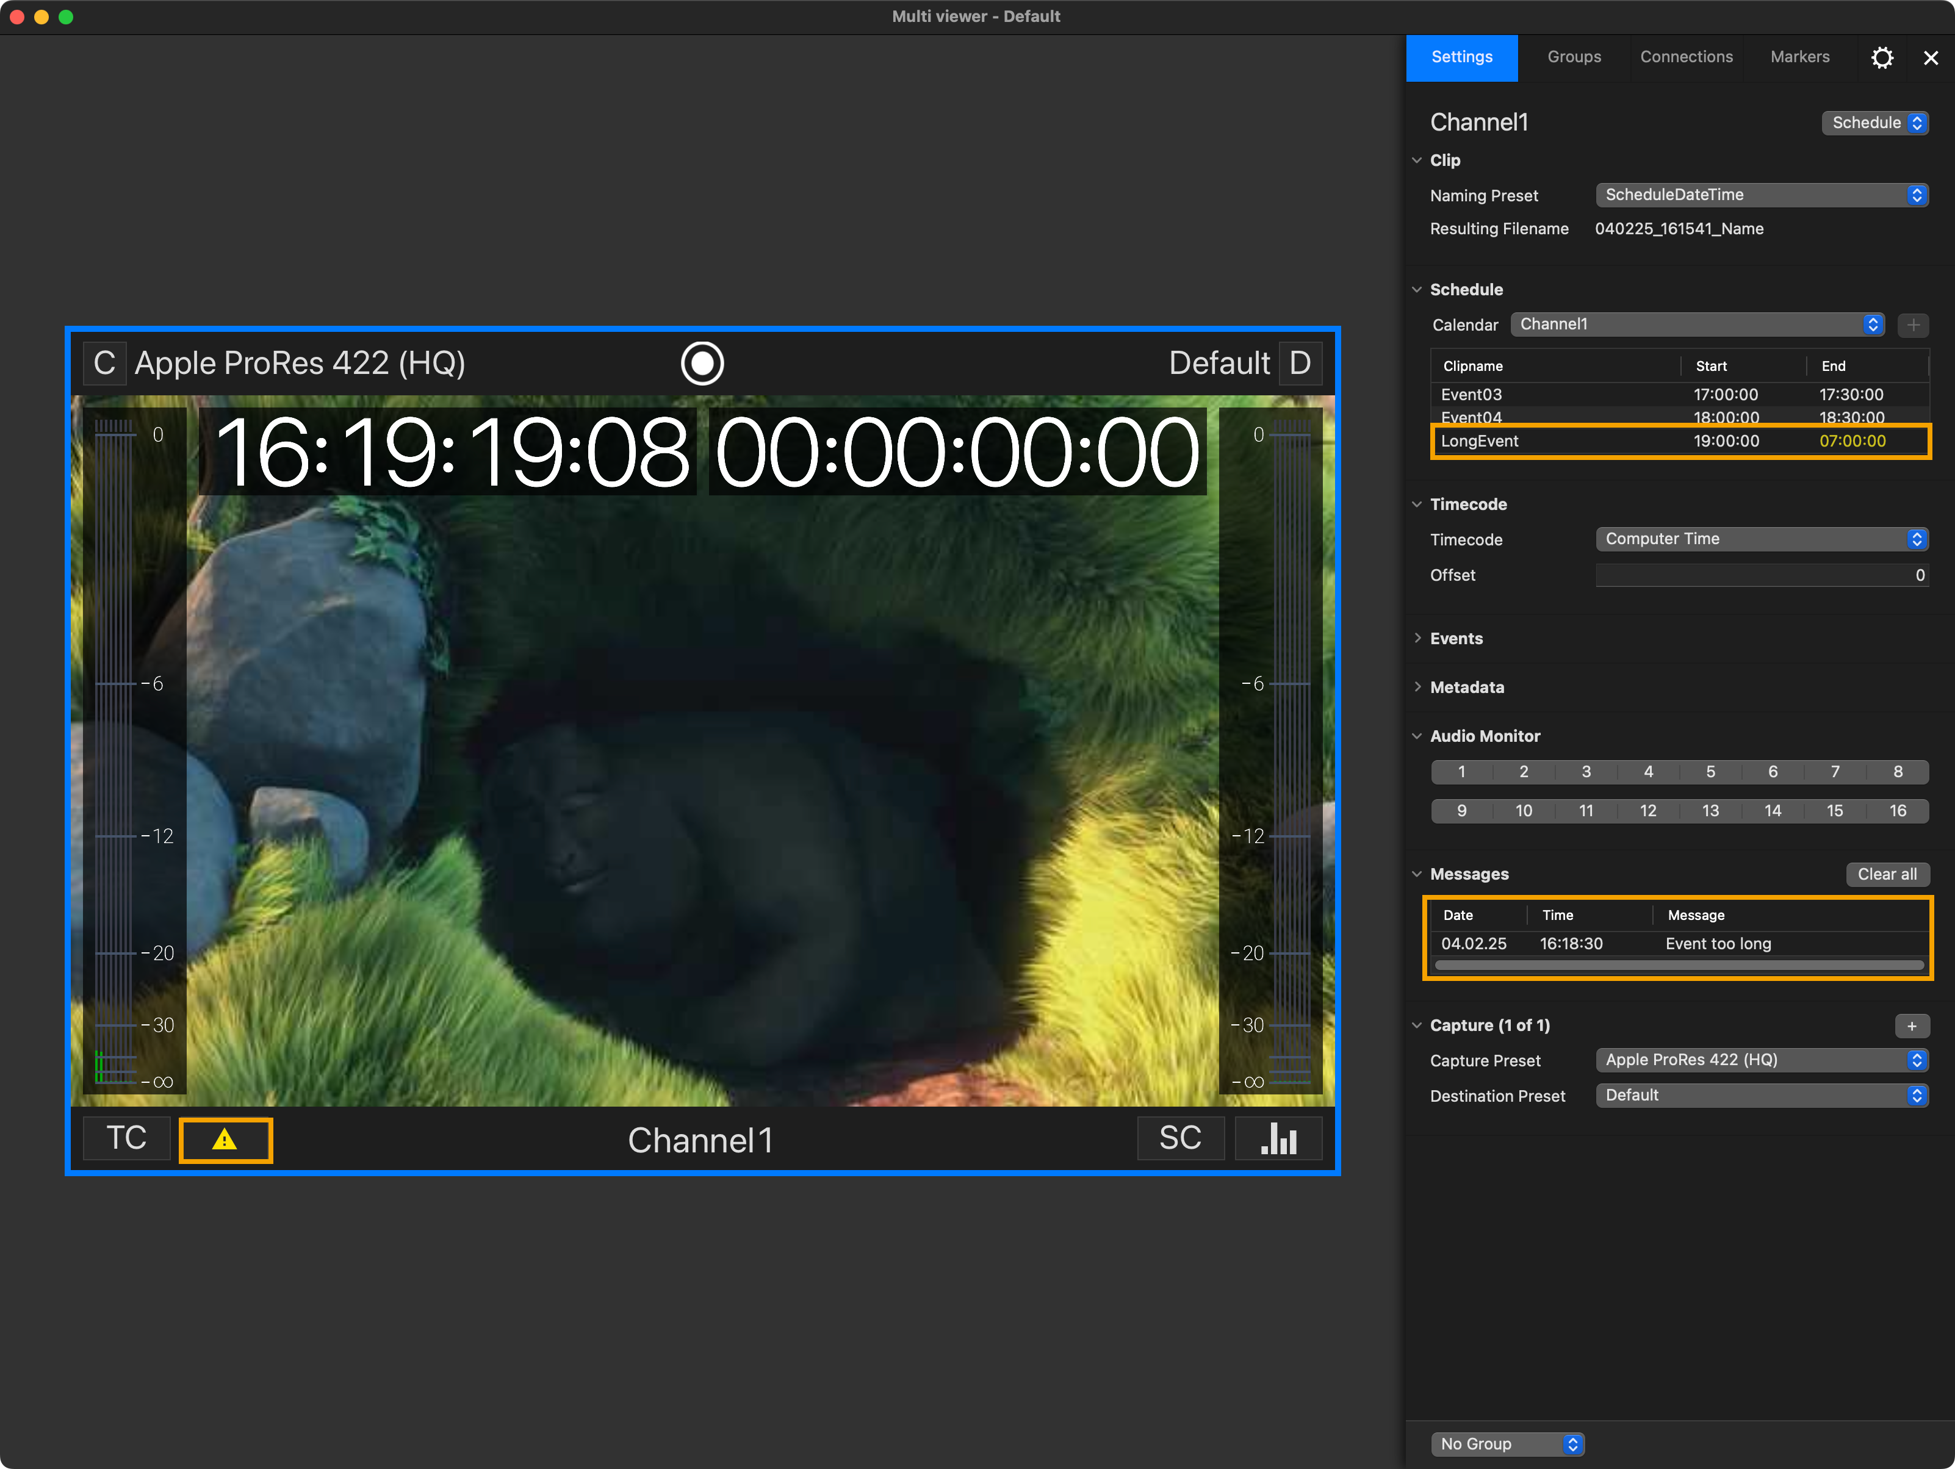Open the gear preferences icon
This screenshot has width=1955, height=1469.
[1882, 57]
